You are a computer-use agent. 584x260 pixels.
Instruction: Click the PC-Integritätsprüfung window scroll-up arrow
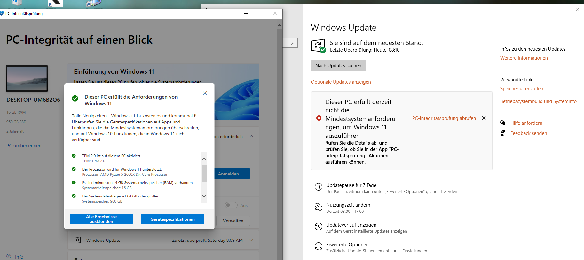point(280,25)
